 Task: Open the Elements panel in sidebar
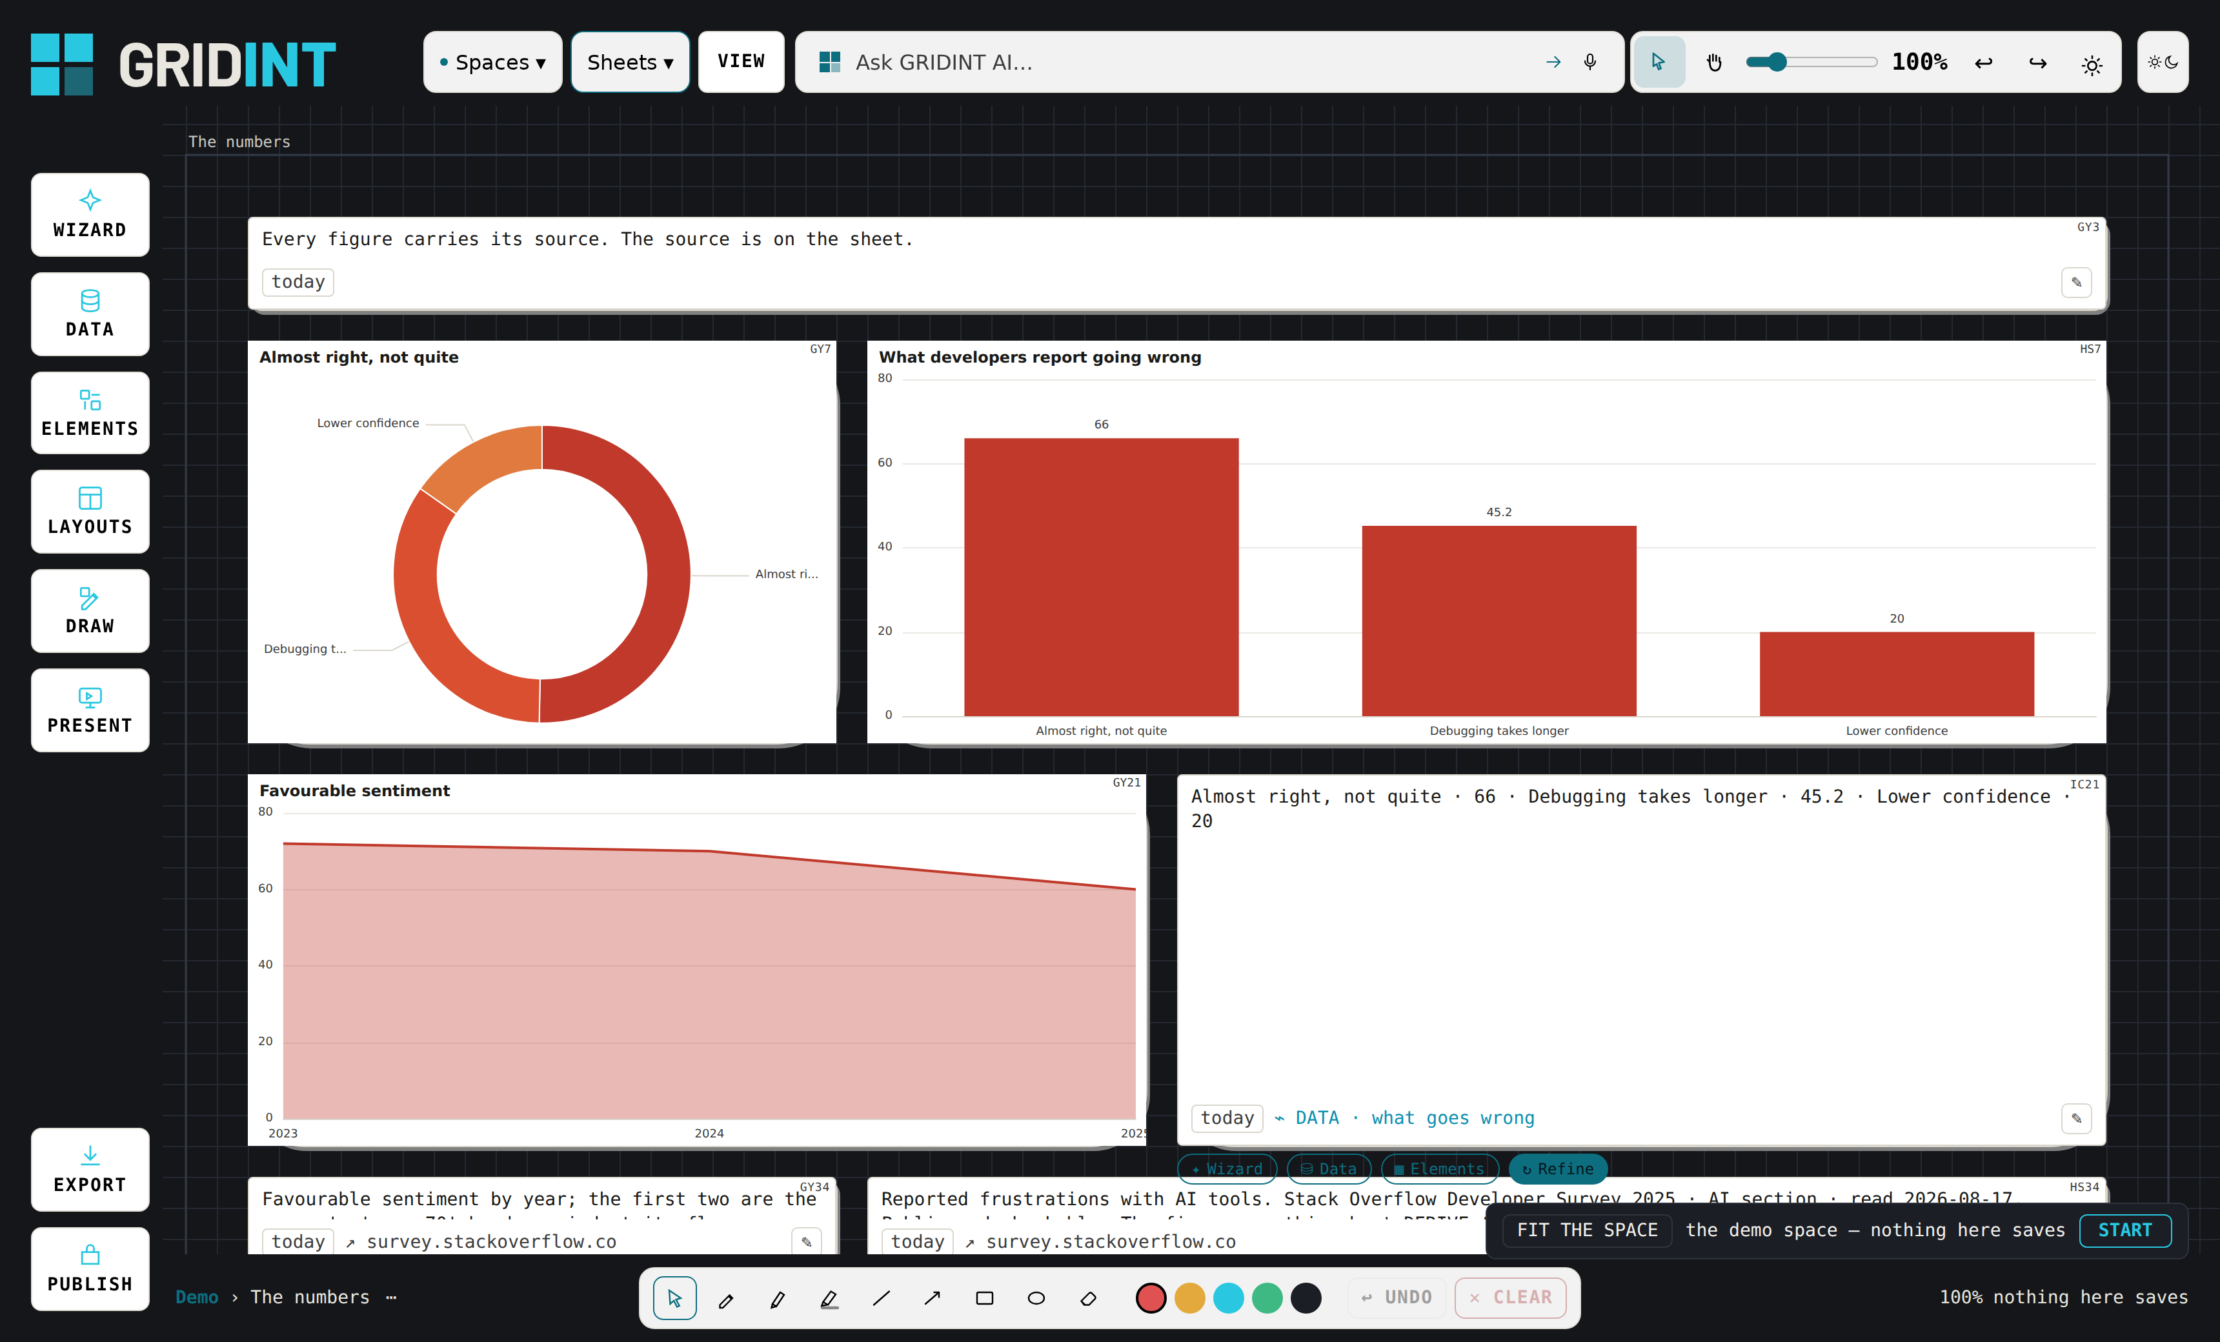[90, 414]
